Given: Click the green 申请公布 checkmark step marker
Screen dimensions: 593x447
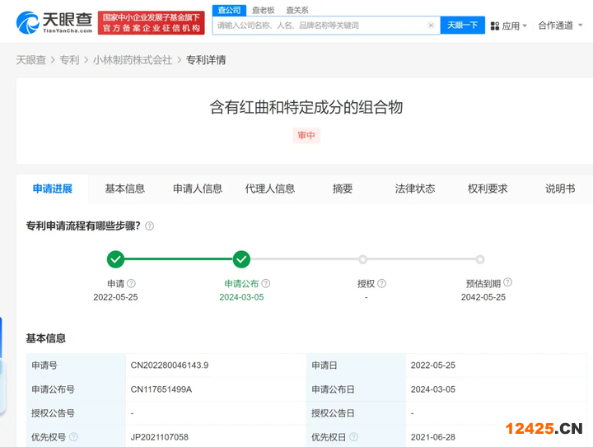Looking at the screenshot, I should pyautogui.click(x=241, y=259).
